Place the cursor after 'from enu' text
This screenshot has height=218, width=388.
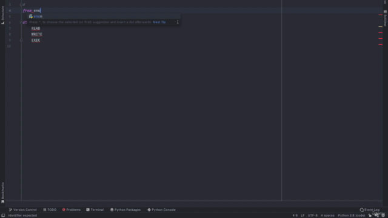click(41, 11)
